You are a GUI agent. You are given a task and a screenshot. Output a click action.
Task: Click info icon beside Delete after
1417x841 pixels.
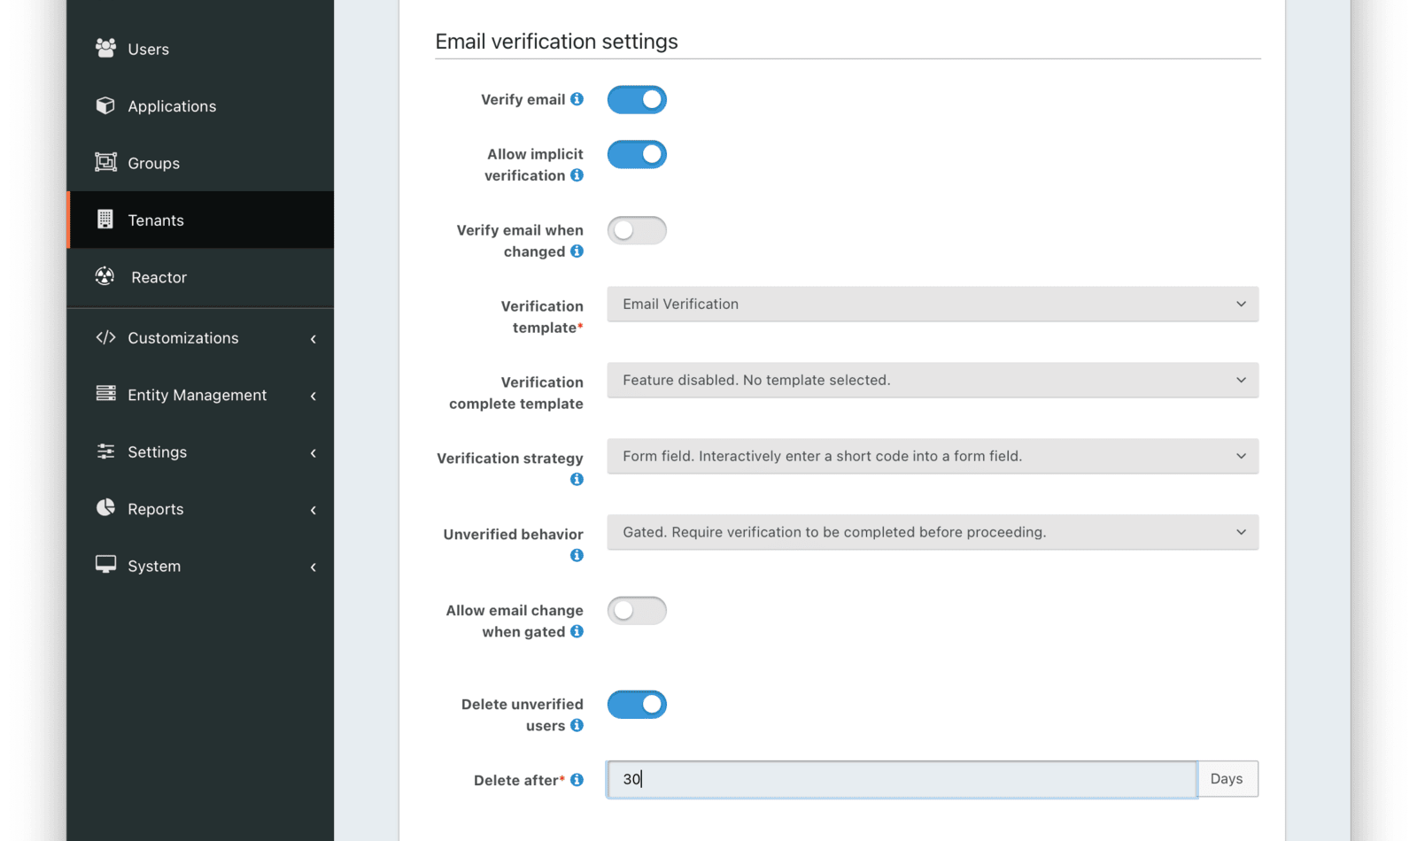(577, 780)
